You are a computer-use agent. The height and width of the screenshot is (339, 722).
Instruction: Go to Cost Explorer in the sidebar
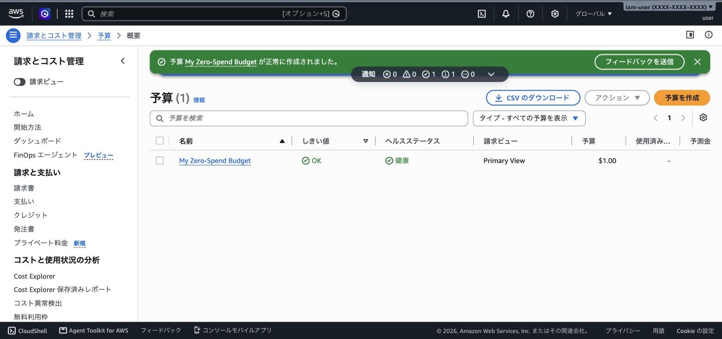(x=35, y=276)
